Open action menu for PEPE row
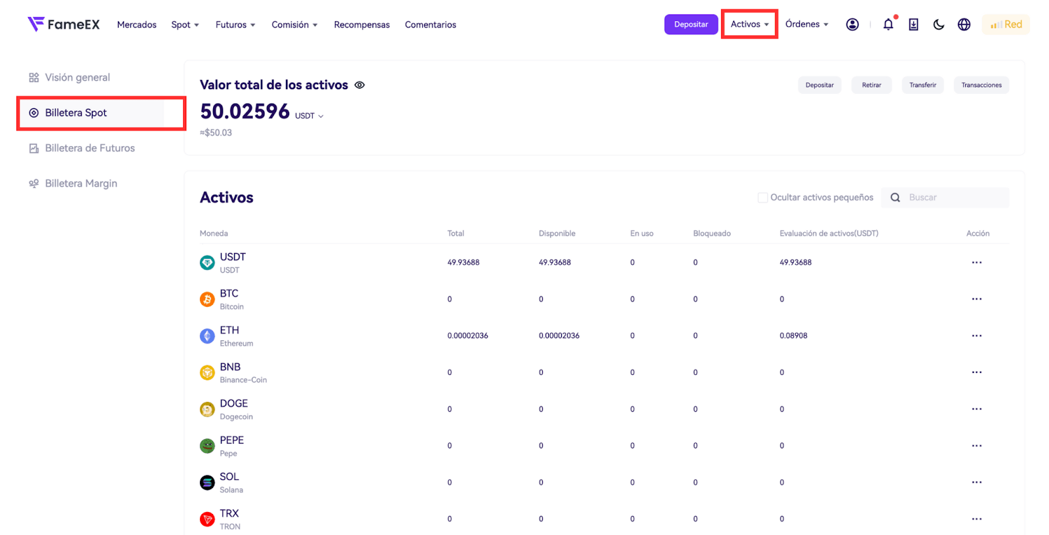Viewport: 1049px width, 535px height. (x=977, y=446)
